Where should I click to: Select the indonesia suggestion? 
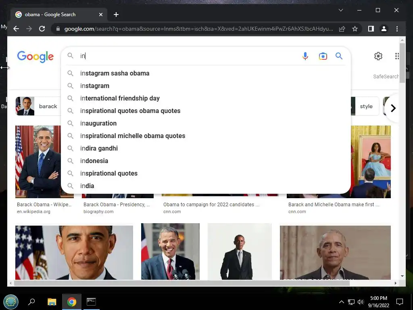[x=206, y=161]
